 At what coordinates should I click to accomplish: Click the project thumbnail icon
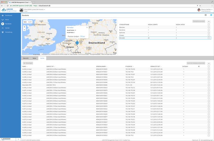(21, 10)
